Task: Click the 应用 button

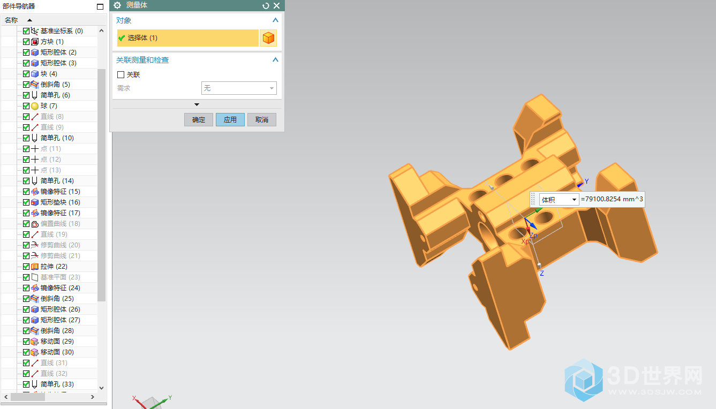Action: pos(230,119)
